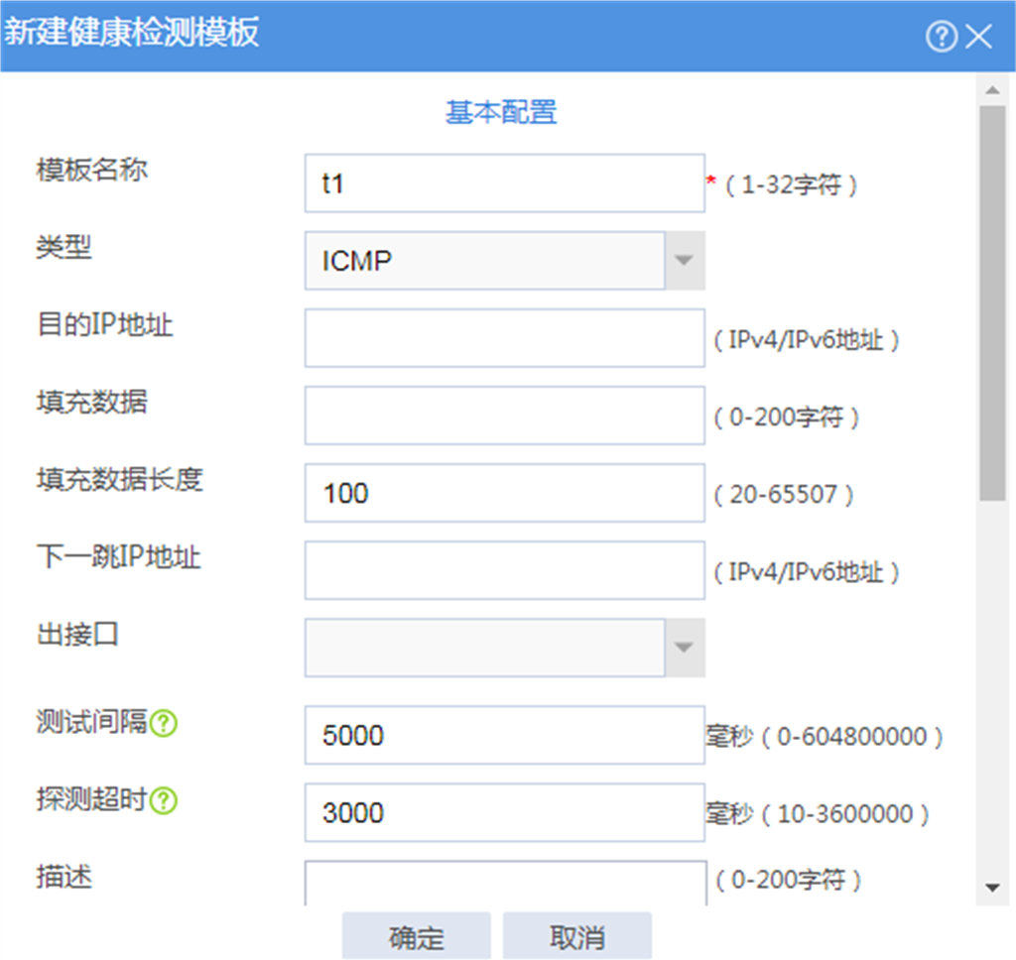
Task: Click help icon next to 测试间隔
Action: tap(164, 723)
